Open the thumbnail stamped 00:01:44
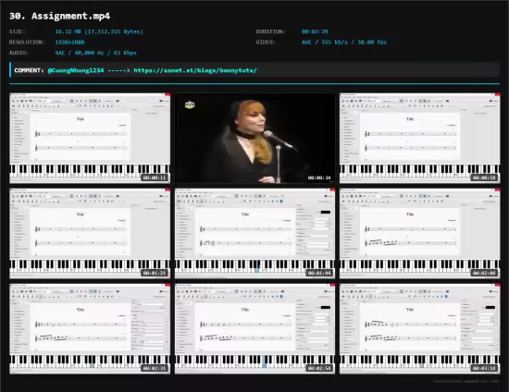 tap(254, 234)
